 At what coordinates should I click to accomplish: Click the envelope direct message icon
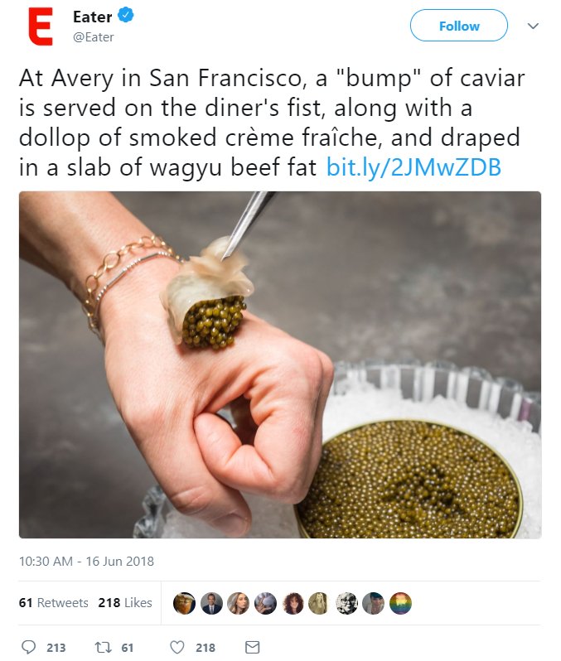(x=252, y=647)
